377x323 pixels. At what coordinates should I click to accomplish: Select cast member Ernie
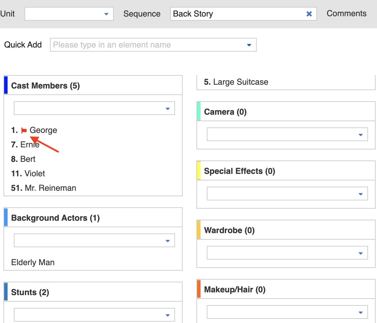(30, 145)
